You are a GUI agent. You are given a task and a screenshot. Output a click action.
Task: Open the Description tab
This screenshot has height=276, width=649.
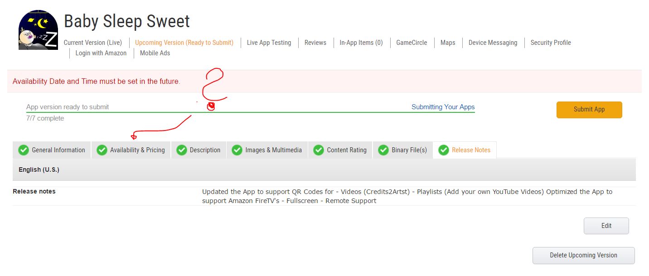tap(199, 150)
